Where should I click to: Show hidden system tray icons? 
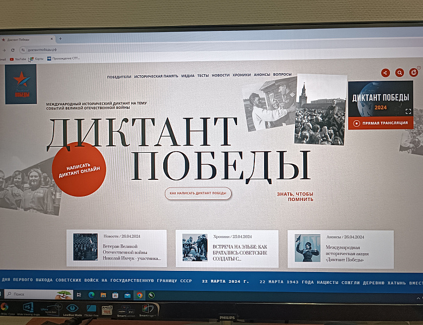pyautogui.click(x=418, y=298)
